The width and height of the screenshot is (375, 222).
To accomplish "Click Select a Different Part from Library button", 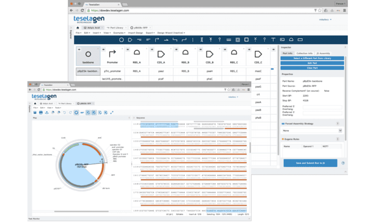I will click(x=312, y=59).
